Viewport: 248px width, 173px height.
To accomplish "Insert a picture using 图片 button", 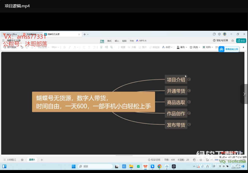I will pyautogui.click(x=143, y=47).
